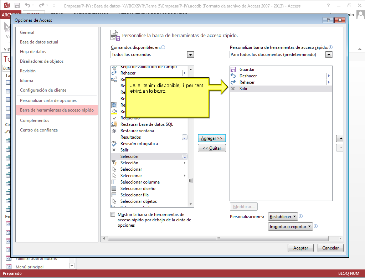Click << Quitar button
The width and height of the screenshot is (365, 278).
coord(212,148)
